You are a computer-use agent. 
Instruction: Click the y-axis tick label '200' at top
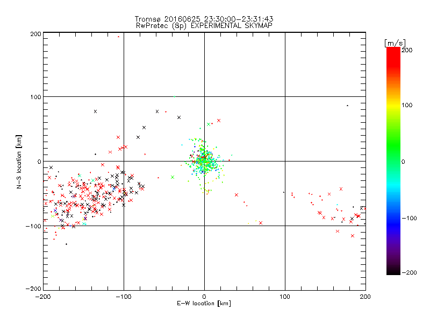point(35,34)
